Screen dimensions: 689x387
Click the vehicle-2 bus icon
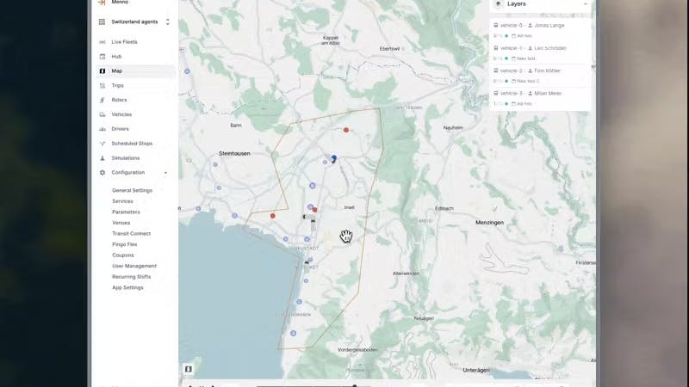(x=496, y=71)
